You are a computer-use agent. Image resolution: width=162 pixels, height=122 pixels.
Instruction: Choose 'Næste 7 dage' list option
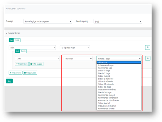[119, 73]
